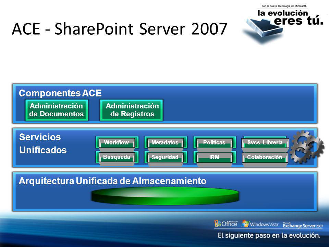Click the Exchange Server 2007 logo
This screenshot has width=329, height=247.
[303, 225]
